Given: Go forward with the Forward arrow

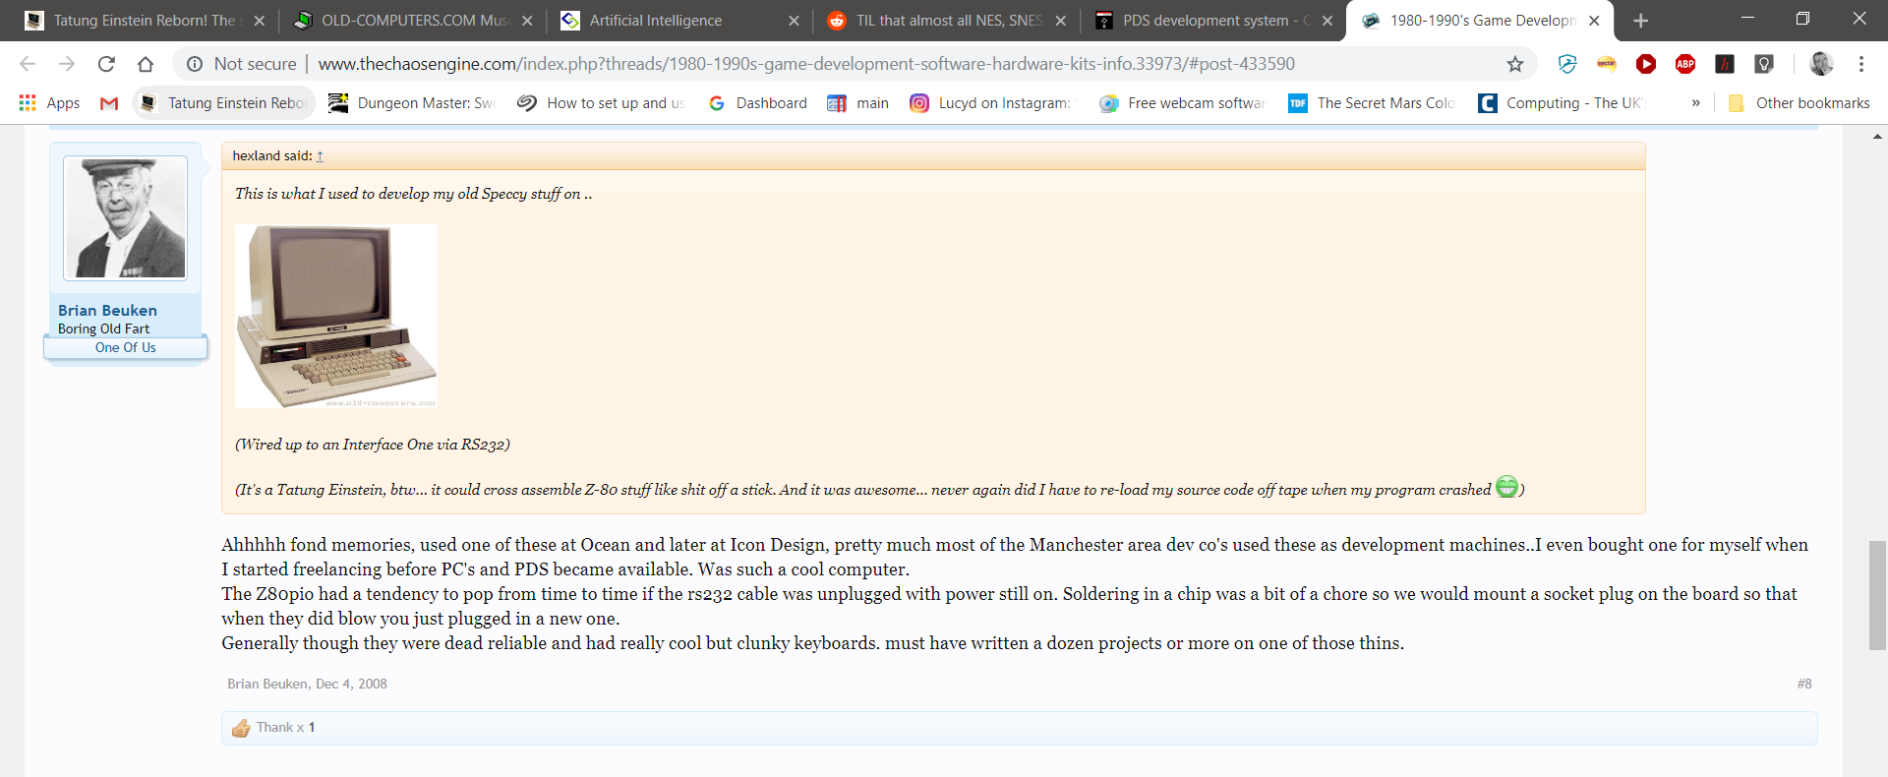Looking at the screenshot, I should pyautogui.click(x=67, y=64).
